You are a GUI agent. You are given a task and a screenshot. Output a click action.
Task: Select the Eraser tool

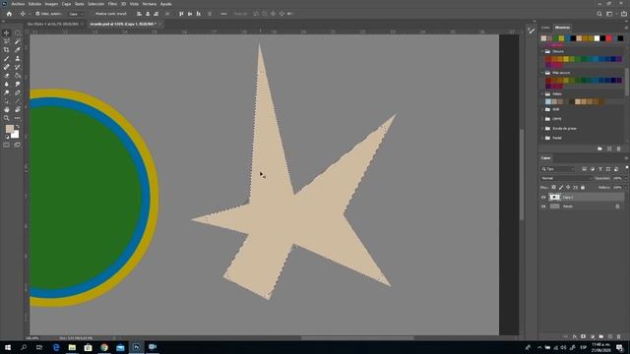(x=7, y=76)
